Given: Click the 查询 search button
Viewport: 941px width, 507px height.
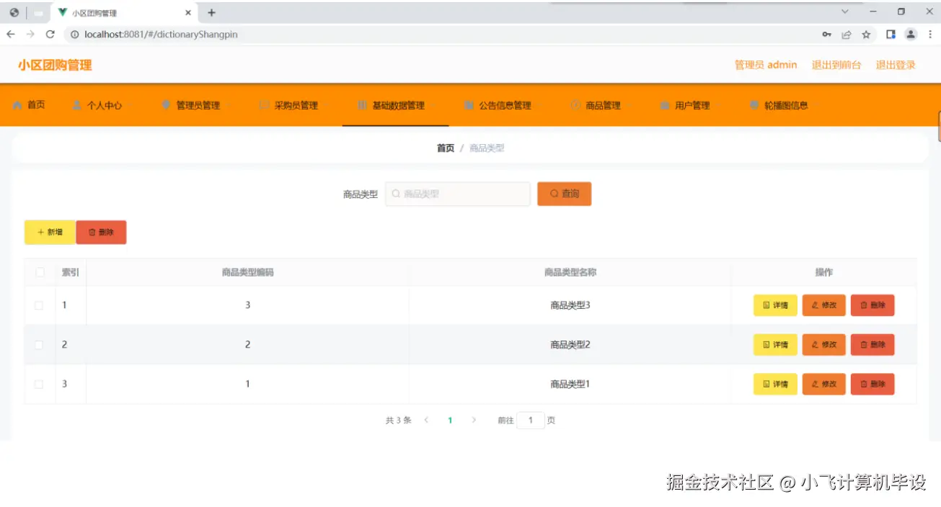Looking at the screenshot, I should [564, 193].
